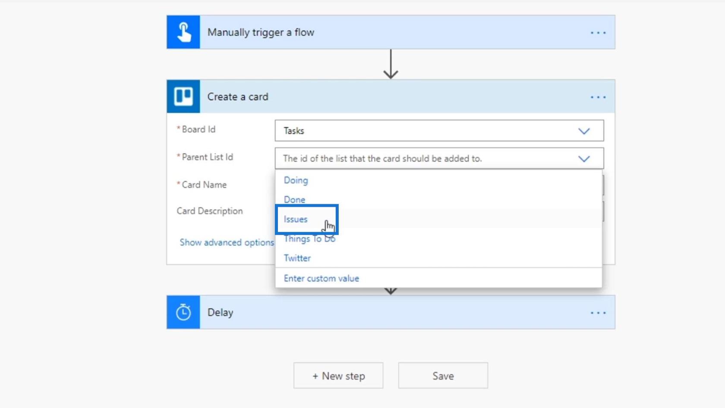The image size is (725, 408).
Task: Collapse the Create a card step header
Action: (391, 96)
